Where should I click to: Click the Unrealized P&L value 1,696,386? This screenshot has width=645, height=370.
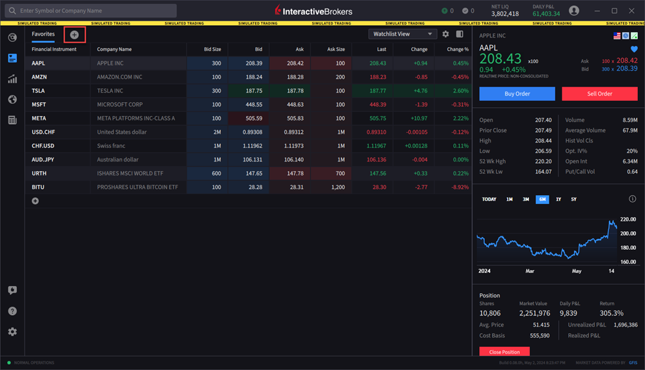(x=625, y=325)
